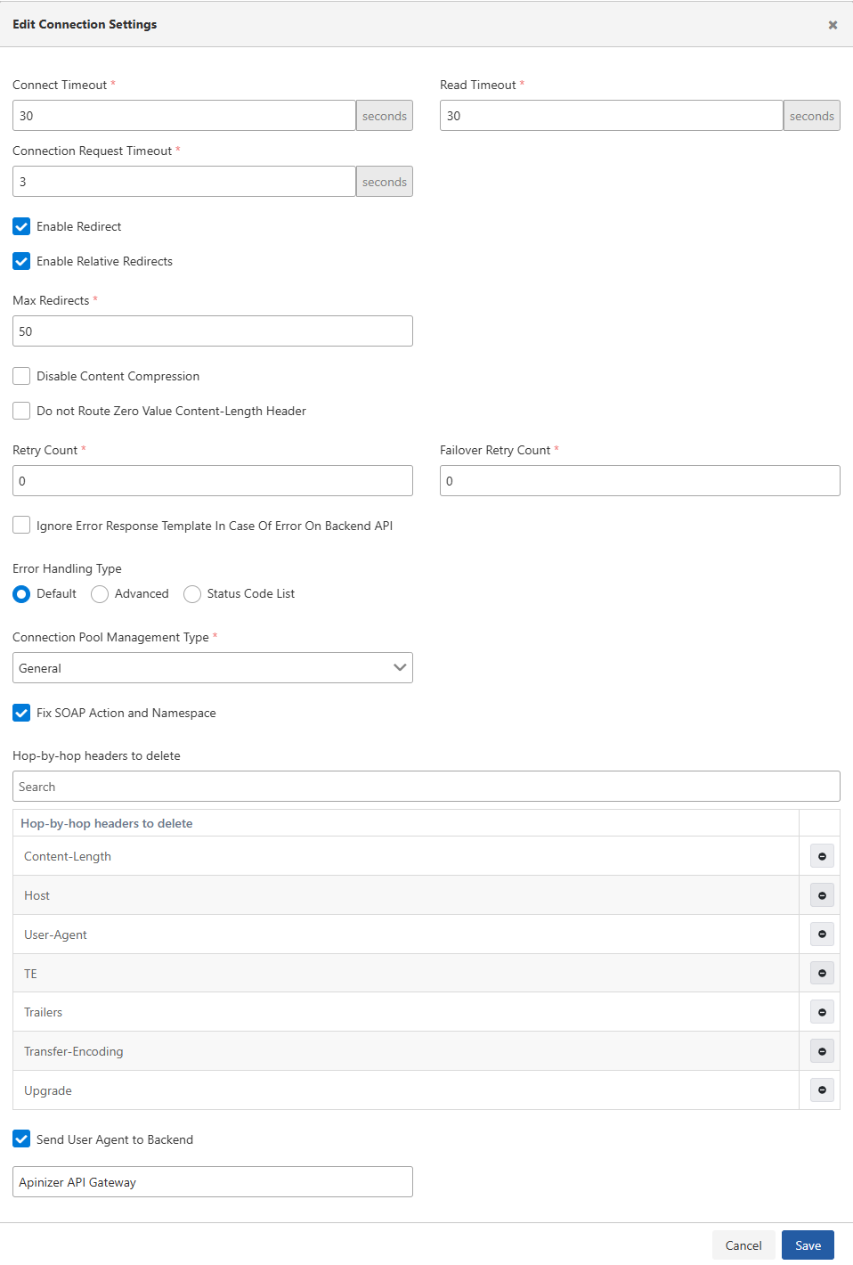The width and height of the screenshot is (853, 1265).
Task: Close the Edit Connection Settings dialog
Action: (833, 25)
